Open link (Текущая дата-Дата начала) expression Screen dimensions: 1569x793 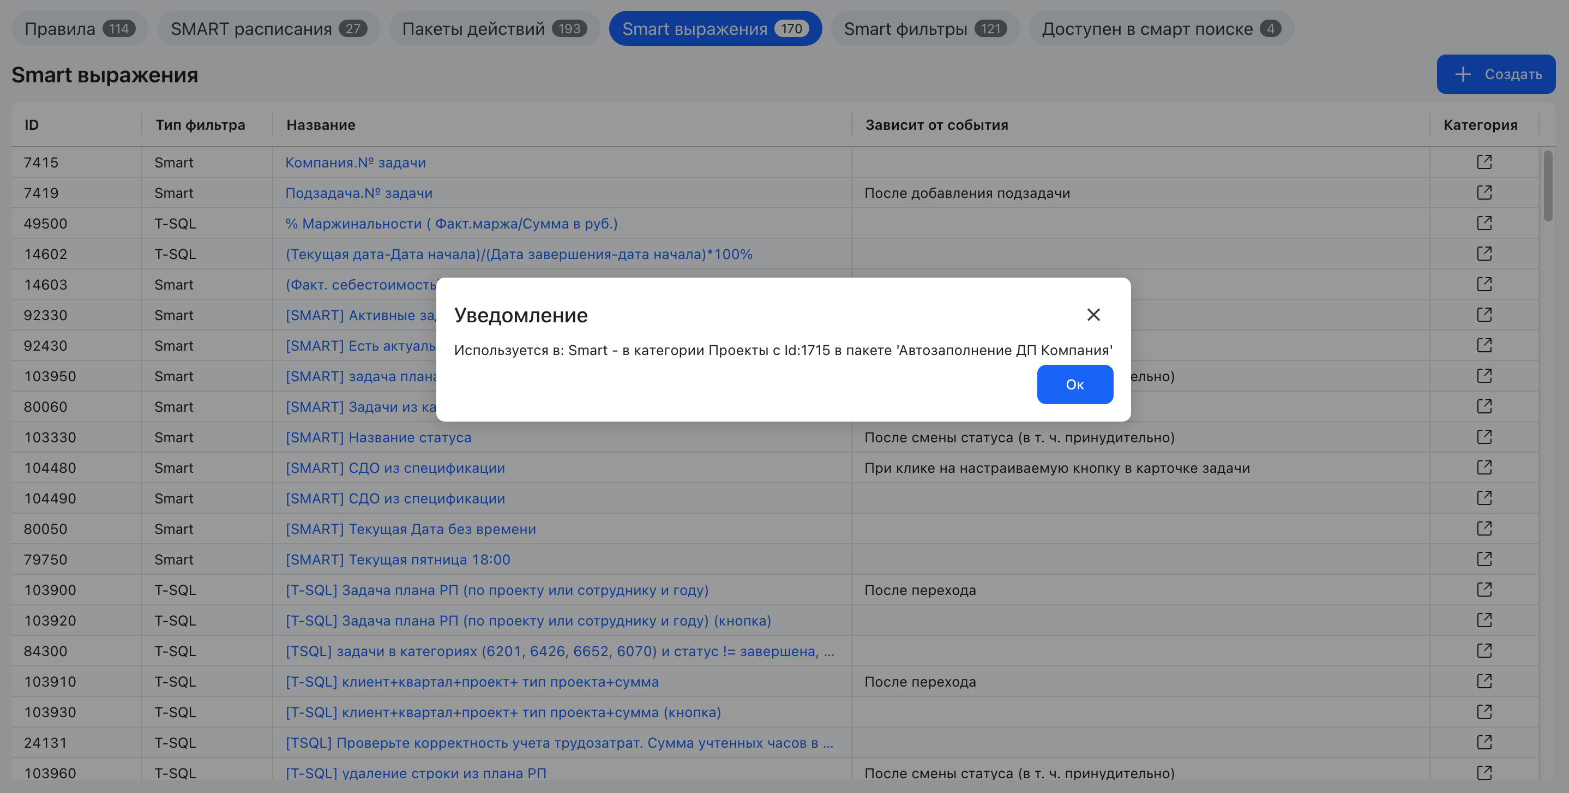pyautogui.click(x=519, y=254)
